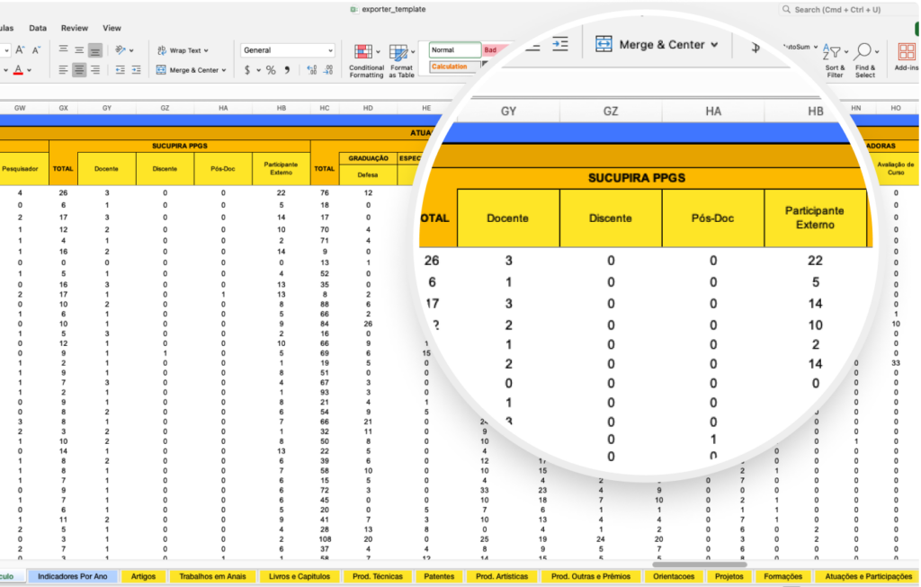Viewport: 921px width, 587px height.
Task: Select the cell containing 93
Action: pos(324,392)
